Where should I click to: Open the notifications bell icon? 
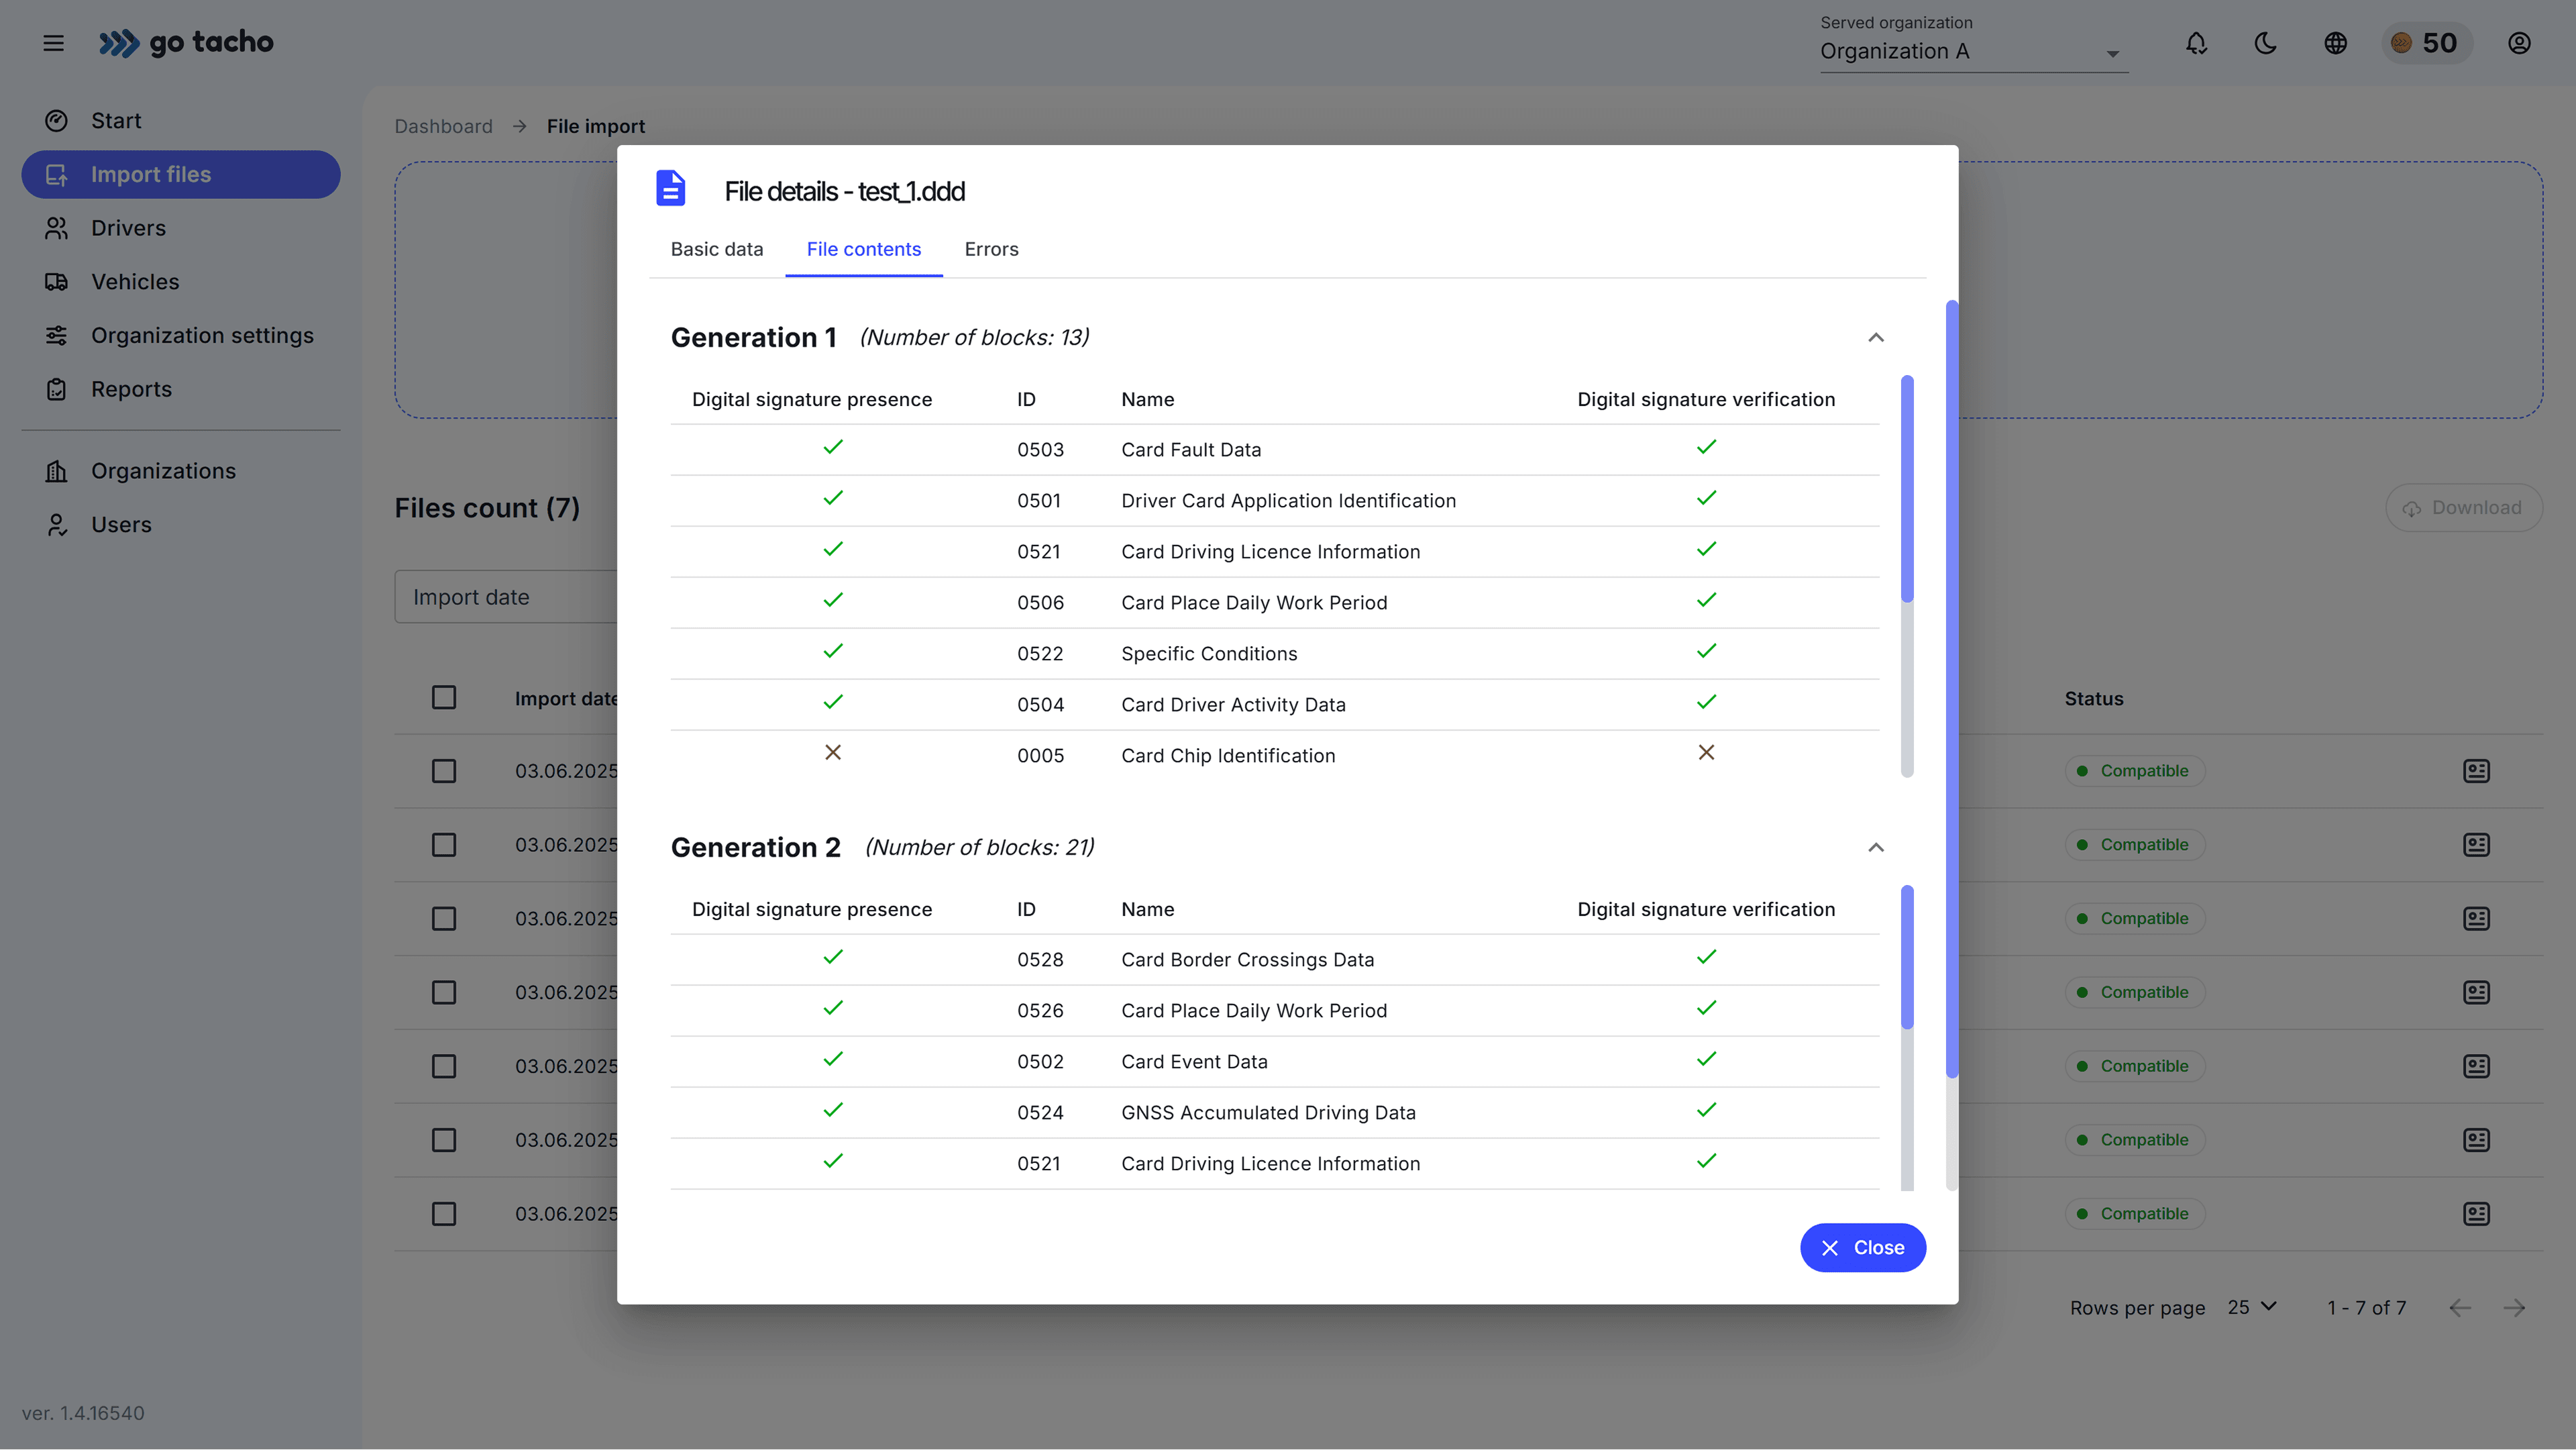pos(2196,43)
